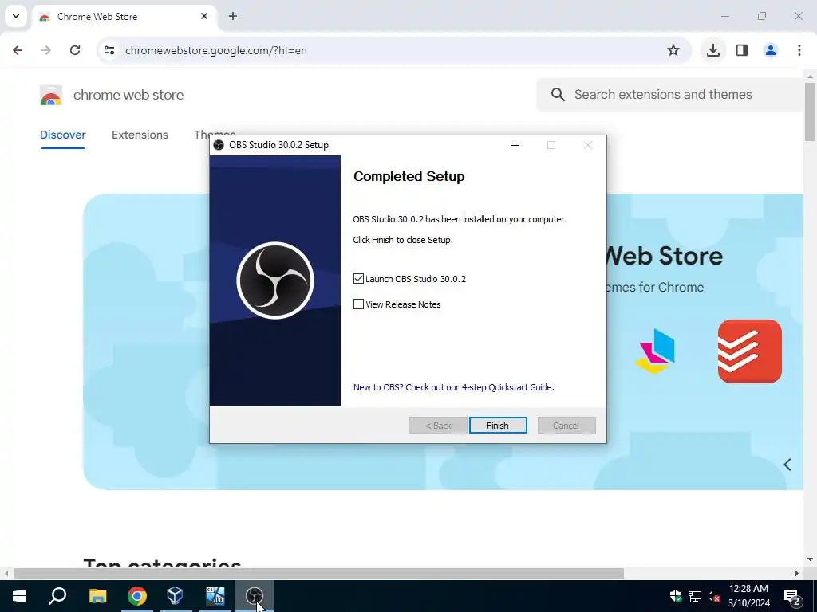Open the 4-step Quickstart Guide link
817x612 pixels.
tap(453, 387)
